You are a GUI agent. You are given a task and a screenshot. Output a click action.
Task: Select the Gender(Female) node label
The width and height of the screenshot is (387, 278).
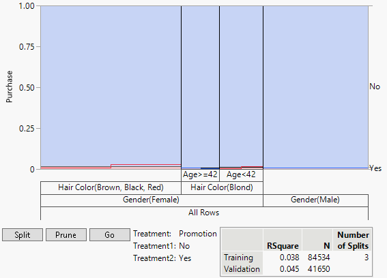[x=151, y=200]
